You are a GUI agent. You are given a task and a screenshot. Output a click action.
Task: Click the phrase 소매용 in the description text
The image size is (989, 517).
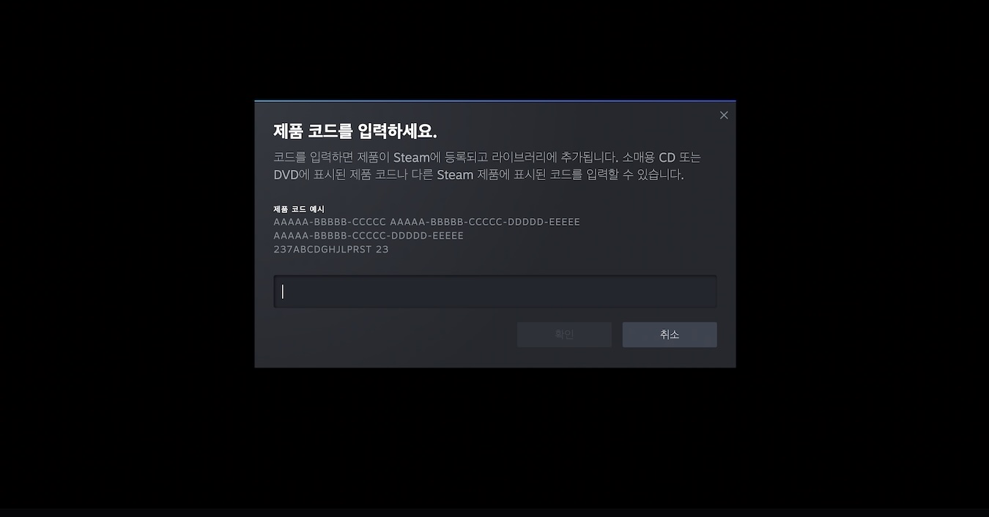(x=639, y=157)
